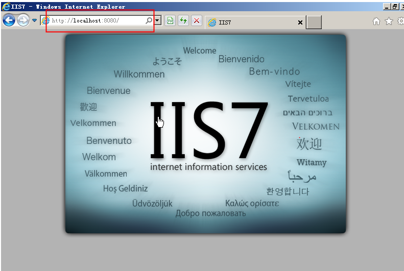This screenshot has width=404, height=271.
Task: Go to the home page via house icon
Action: click(376, 21)
